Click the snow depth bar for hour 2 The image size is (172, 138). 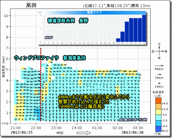tap(131, 30)
